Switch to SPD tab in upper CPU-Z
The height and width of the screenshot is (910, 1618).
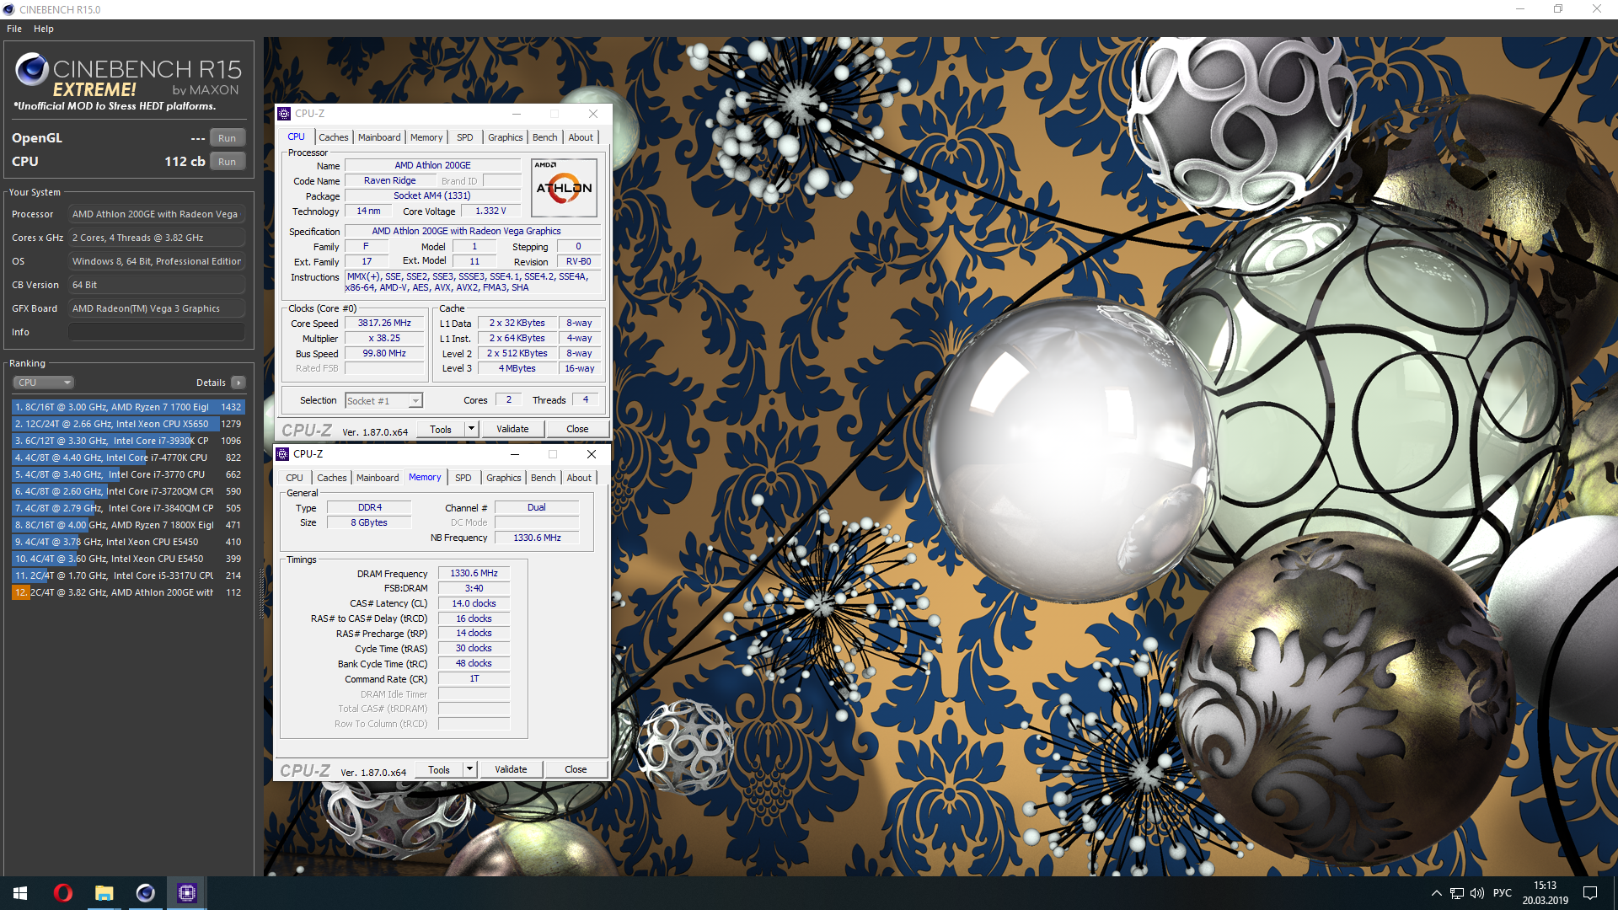coord(465,137)
